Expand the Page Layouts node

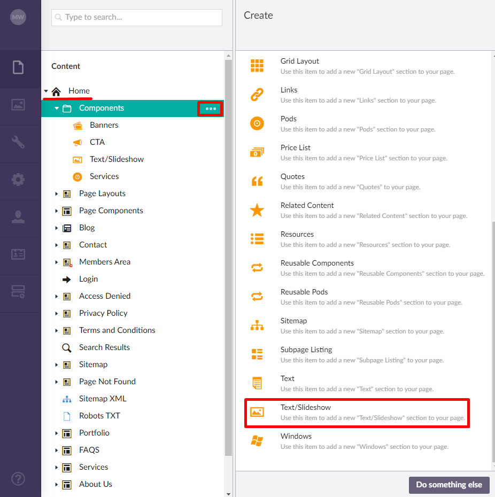[57, 193]
